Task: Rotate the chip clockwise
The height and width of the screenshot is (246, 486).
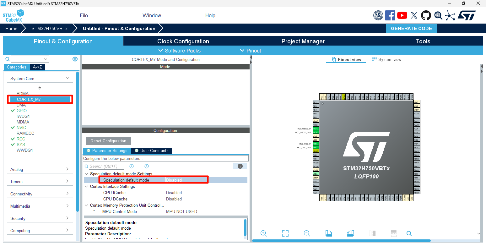Action: [x=329, y=233]
